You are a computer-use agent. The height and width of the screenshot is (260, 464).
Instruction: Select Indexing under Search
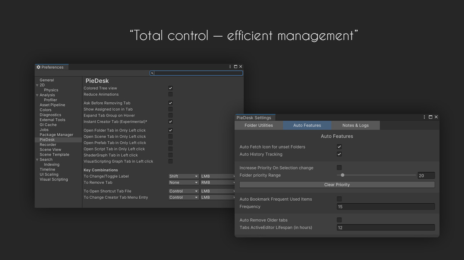point(51,165)
